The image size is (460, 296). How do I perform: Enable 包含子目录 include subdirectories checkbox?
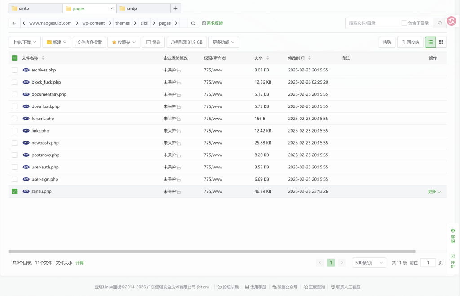[x=404, y=23]
